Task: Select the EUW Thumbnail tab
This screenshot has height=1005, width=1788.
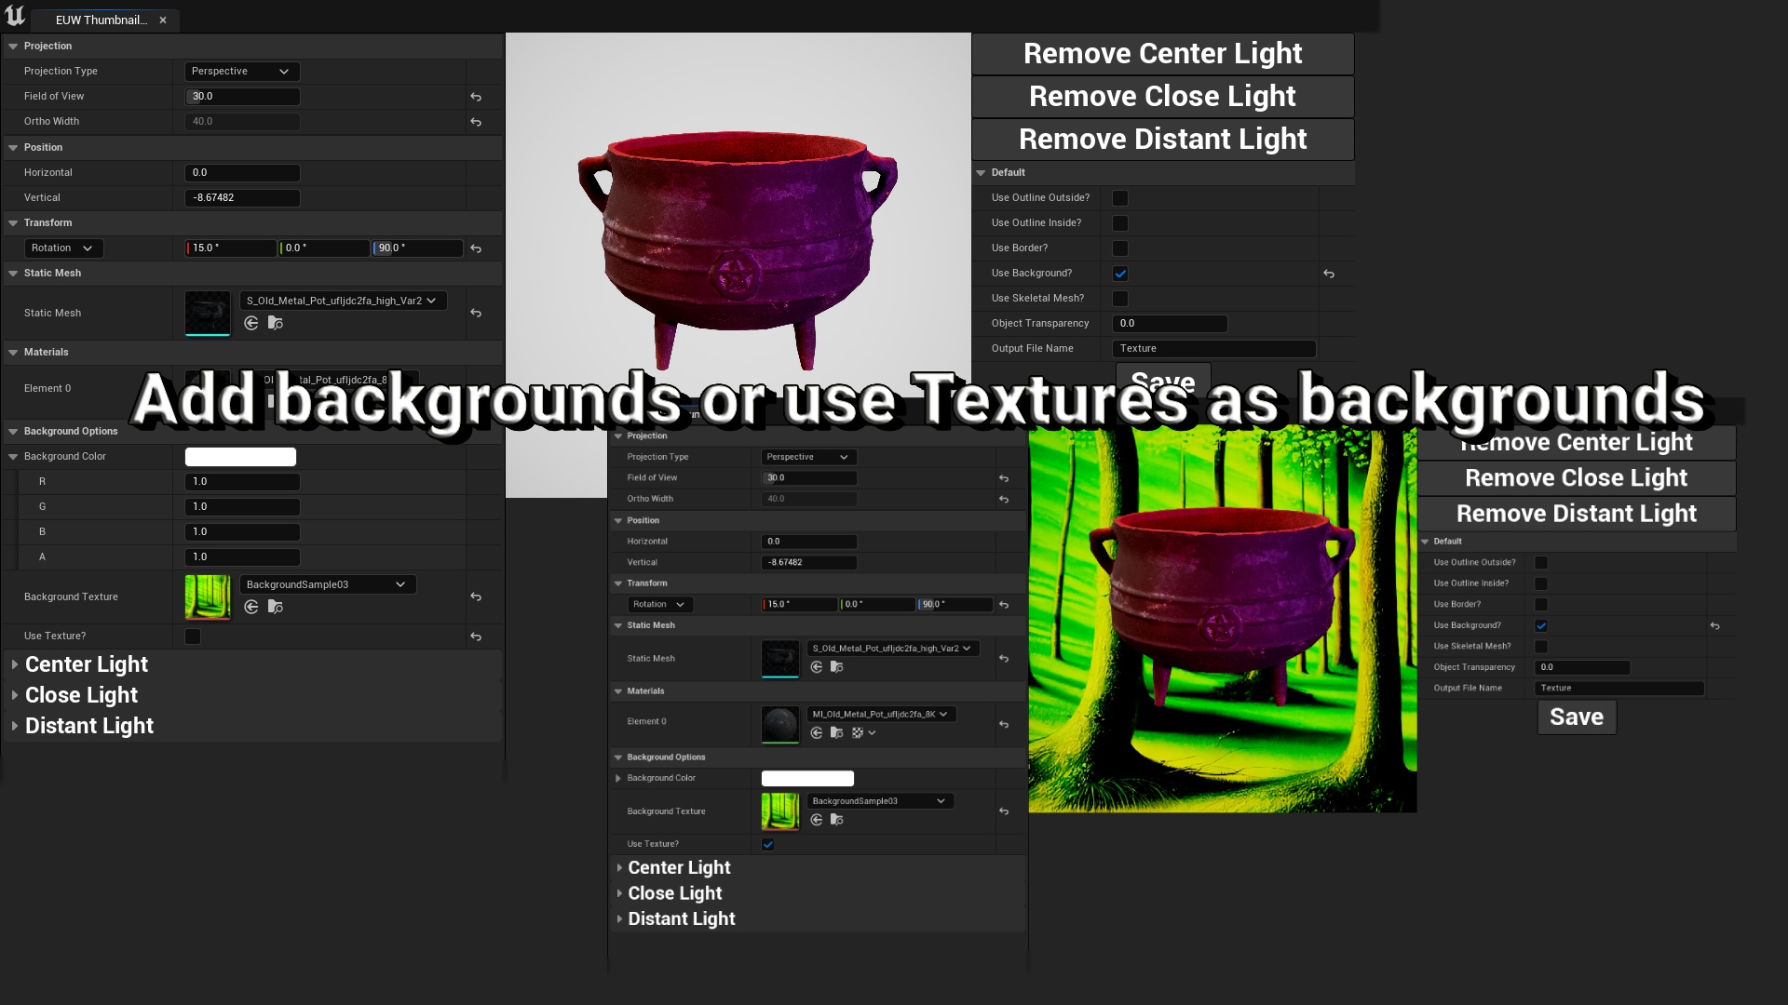Action: 102,20
